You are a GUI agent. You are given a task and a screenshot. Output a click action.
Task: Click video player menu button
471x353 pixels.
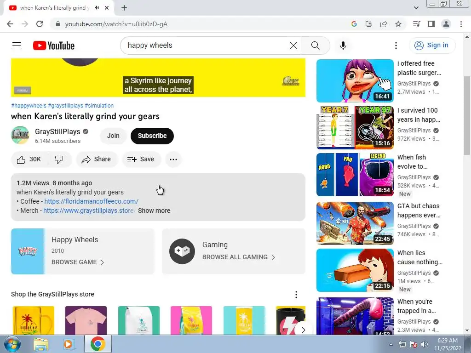pyautogui.click(x=23, y=90)
